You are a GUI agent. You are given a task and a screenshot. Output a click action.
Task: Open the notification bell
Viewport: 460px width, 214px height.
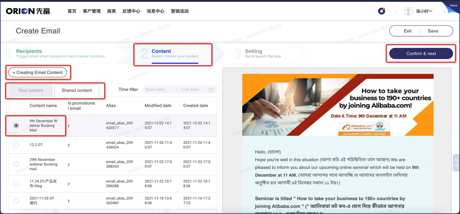tap(382, 11)
